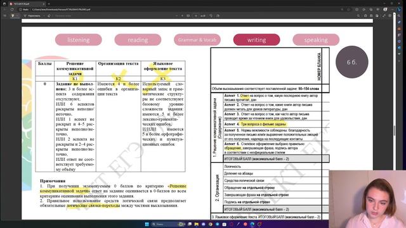Rotate the PDF page
Screen dimensions: 406x228
211,16
